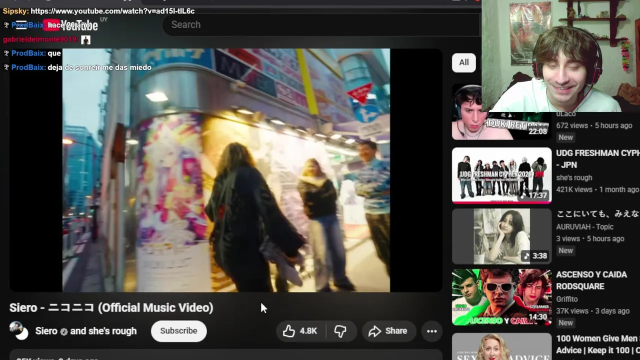
Task: Open the 22:08 DUKI video thumbnail
Action: [501, 112]
